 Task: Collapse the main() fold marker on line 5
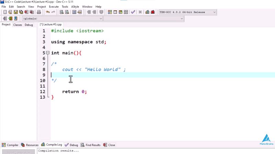pyautogui.click(x=48, y=53)
